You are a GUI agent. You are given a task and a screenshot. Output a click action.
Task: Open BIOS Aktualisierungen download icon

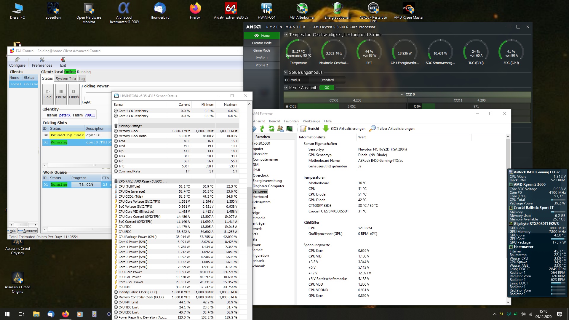326,129
